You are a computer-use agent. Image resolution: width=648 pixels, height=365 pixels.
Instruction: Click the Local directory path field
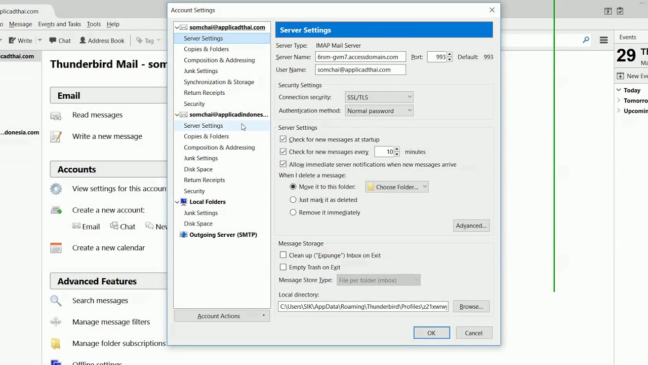click(363, 307)
